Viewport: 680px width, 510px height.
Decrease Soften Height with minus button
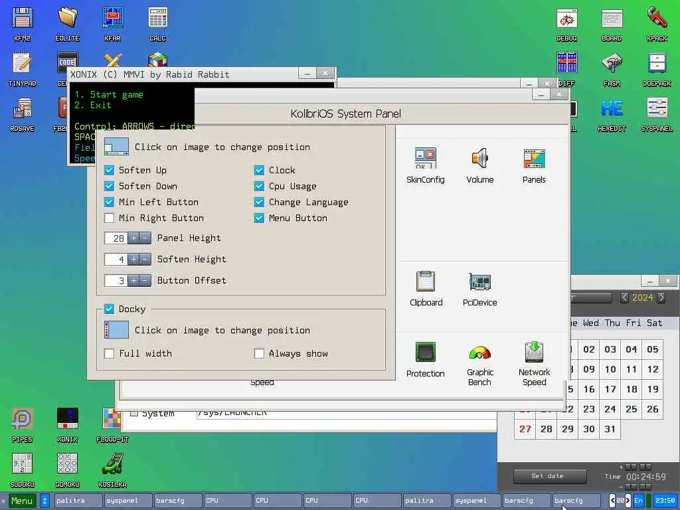point(145,260)
